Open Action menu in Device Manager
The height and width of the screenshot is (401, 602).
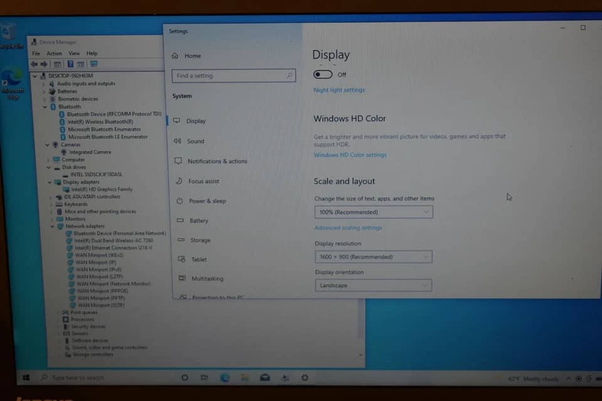(x=54, y=53)
